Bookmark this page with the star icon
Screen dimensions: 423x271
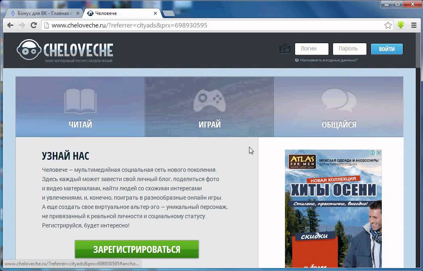coord(388,25)
